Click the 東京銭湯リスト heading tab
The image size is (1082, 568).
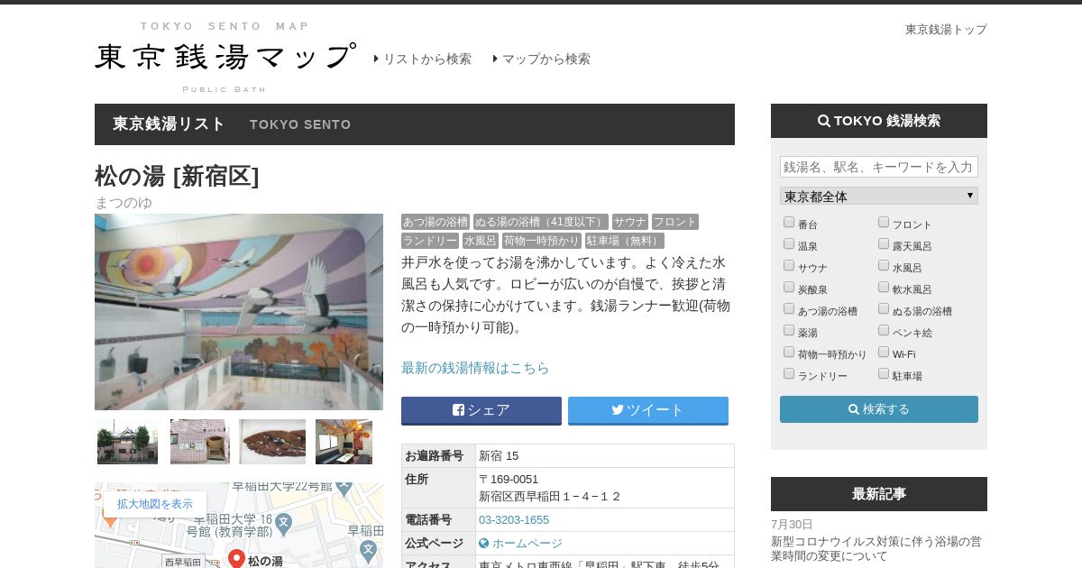pyautogui.click(x=169, y=124)
